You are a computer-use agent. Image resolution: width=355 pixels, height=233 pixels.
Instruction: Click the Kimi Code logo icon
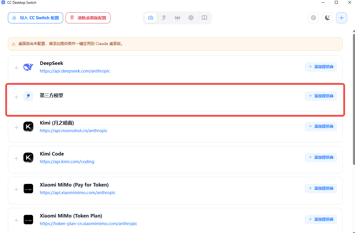point(28,158)
